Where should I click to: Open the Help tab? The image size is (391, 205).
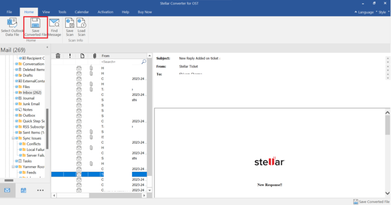tap(126, 12)
